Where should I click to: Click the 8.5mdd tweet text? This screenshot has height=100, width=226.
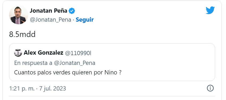coord(22,35)
